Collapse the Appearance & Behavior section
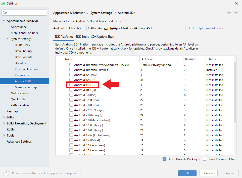The image size is (242, 178). tap(4, 21)
